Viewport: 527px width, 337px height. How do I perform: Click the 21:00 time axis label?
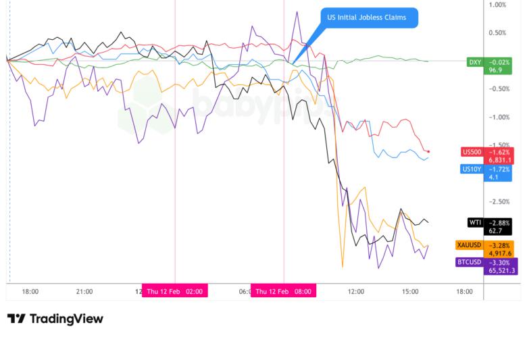[84, 291]
